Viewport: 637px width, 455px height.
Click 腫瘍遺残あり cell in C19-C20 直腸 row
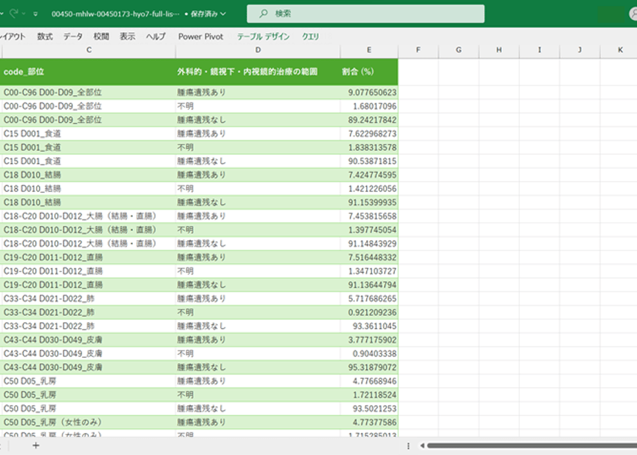tap(258, 257)
